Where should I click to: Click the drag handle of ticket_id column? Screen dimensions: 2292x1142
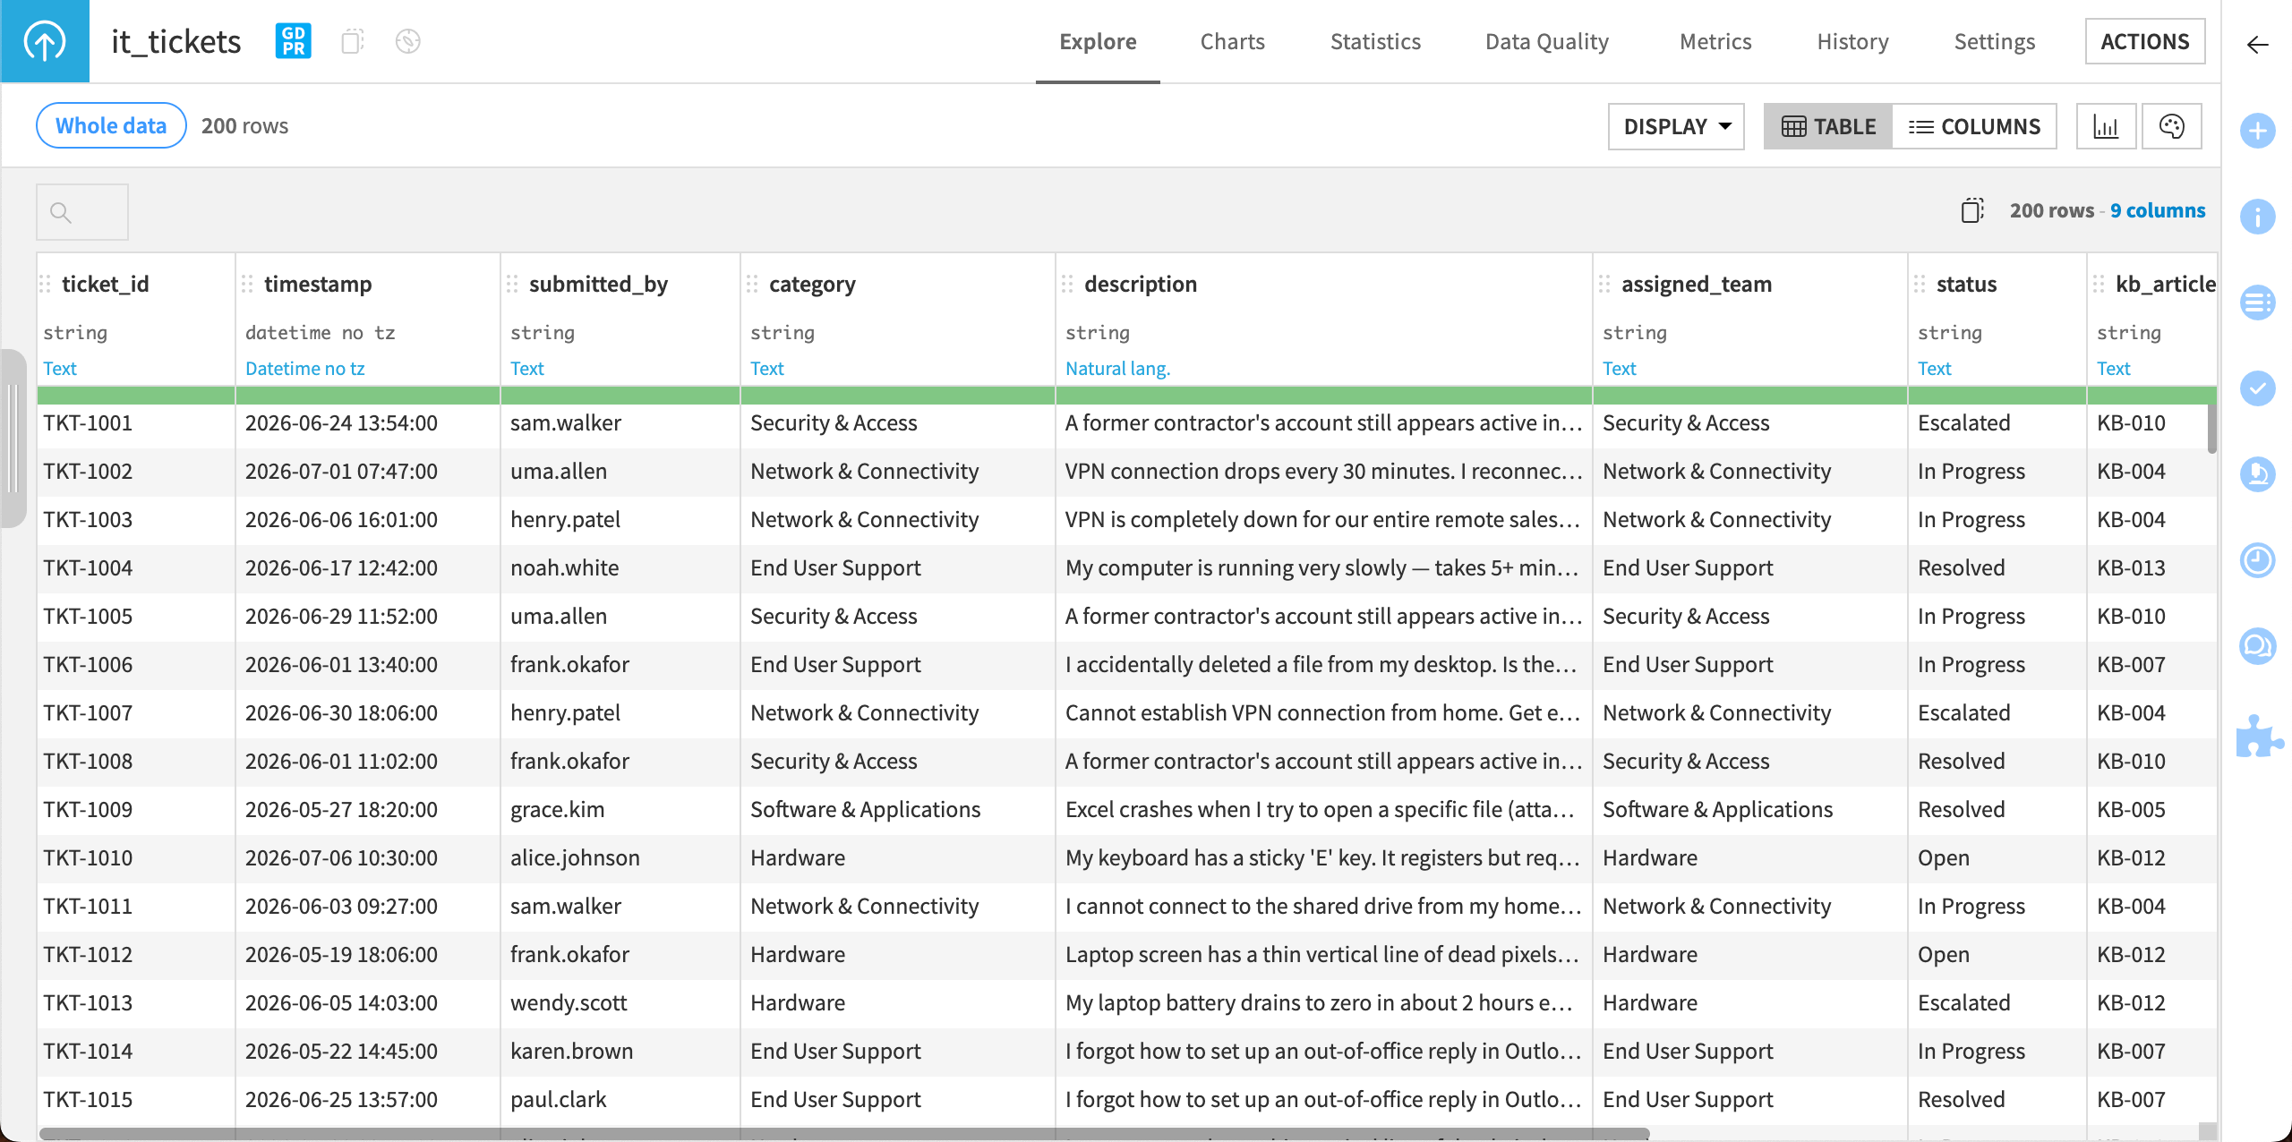coord(46,284)
